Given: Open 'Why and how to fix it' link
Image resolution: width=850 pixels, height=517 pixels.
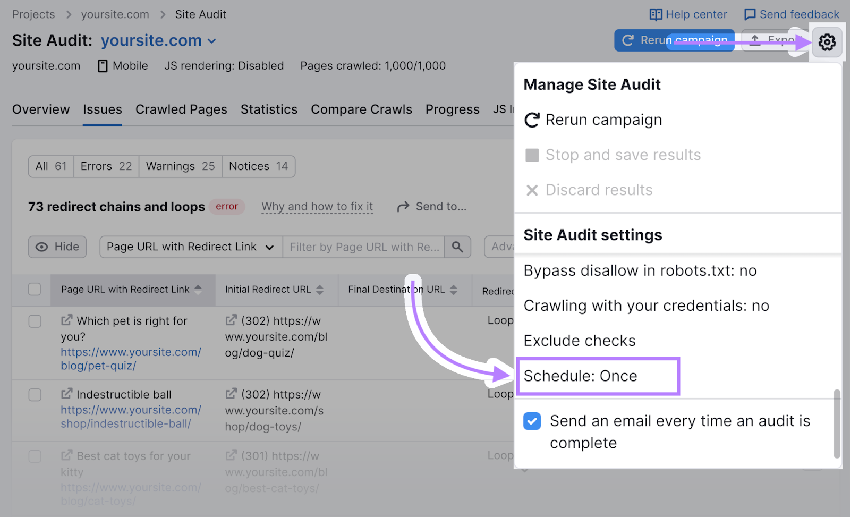Looking at the screenshot, I should pyautogui.click(x=317, y=207).
